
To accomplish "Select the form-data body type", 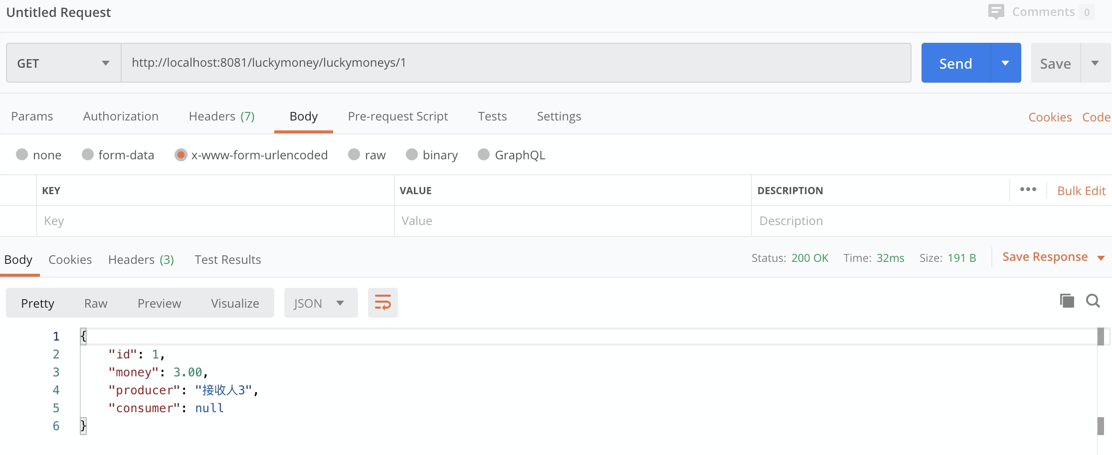I will click(88, 154).
